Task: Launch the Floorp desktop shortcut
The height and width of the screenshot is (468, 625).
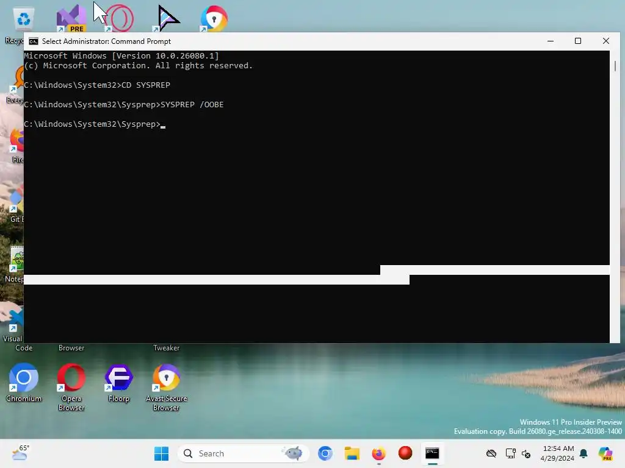Action: click(119, 383)
